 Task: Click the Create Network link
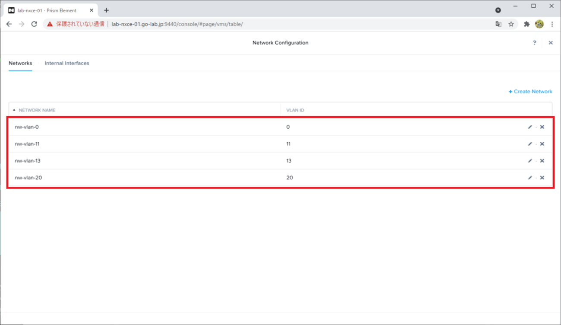(x=530, y=91)
